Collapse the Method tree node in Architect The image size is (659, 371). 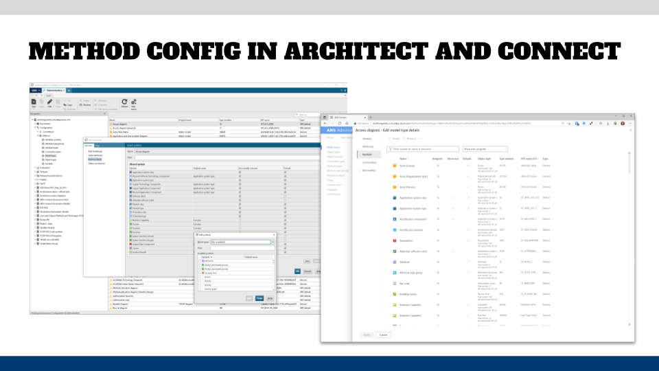(38, 135)
